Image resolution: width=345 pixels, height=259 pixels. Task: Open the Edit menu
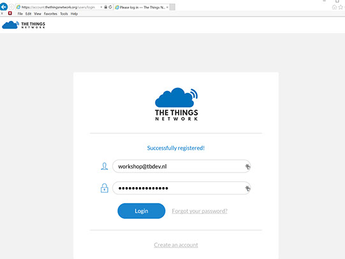coord(28,13)
